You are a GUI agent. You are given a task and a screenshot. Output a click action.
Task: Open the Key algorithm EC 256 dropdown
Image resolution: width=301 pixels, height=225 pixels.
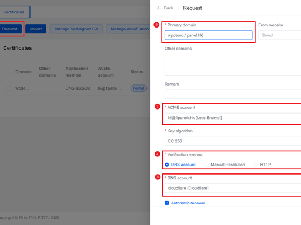pyautogui.click(x=233, y=141)
